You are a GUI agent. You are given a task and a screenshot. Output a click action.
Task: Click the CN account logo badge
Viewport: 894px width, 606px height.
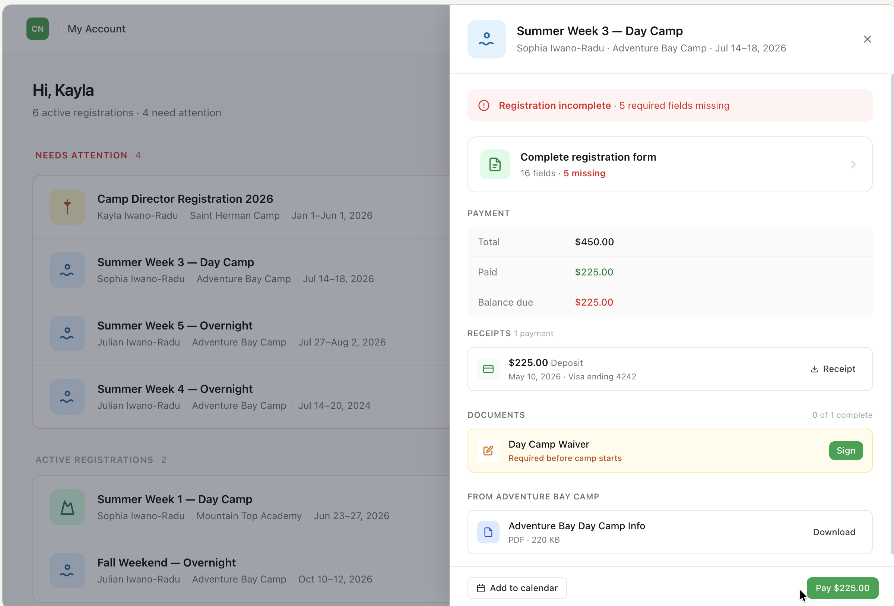[37, 29]
